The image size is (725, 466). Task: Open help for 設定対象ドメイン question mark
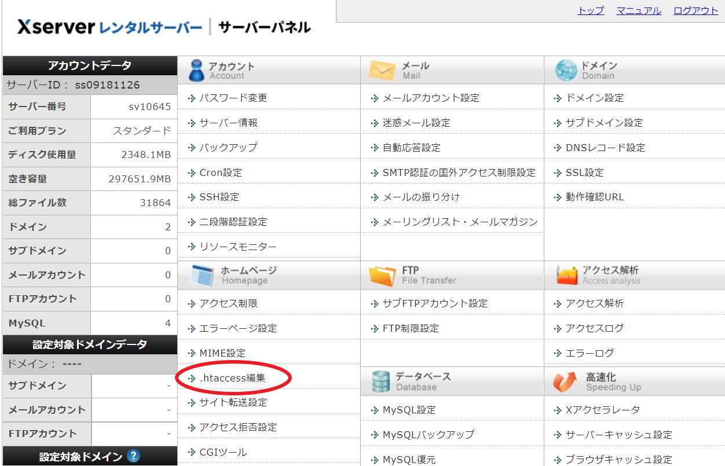[x=133, y=456]
